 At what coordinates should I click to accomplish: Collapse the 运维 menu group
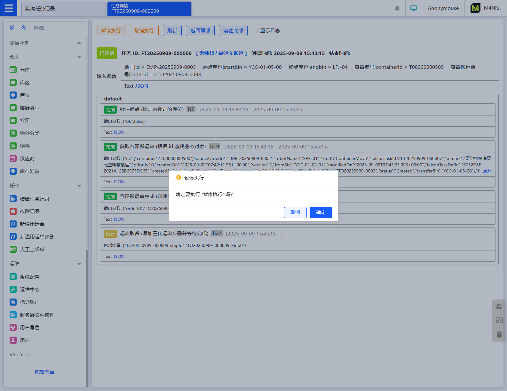(x=79, y=264)
